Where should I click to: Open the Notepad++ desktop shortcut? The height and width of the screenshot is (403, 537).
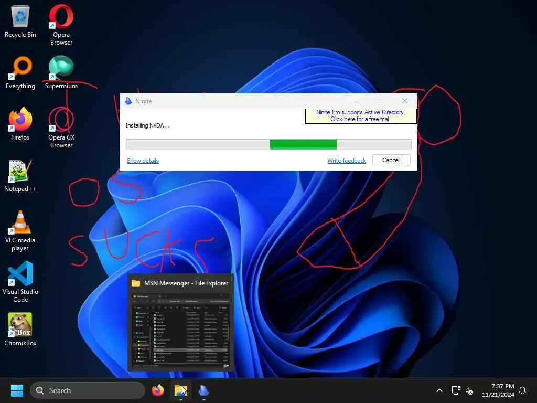pyautogui.click(x=20, y=175)
